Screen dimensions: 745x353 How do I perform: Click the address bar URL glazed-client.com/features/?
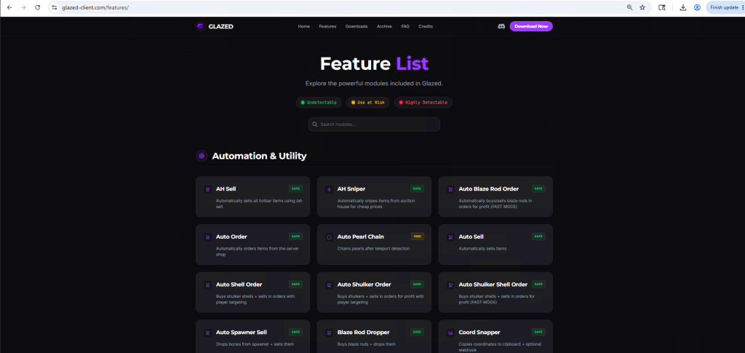[x=95, y=7]
